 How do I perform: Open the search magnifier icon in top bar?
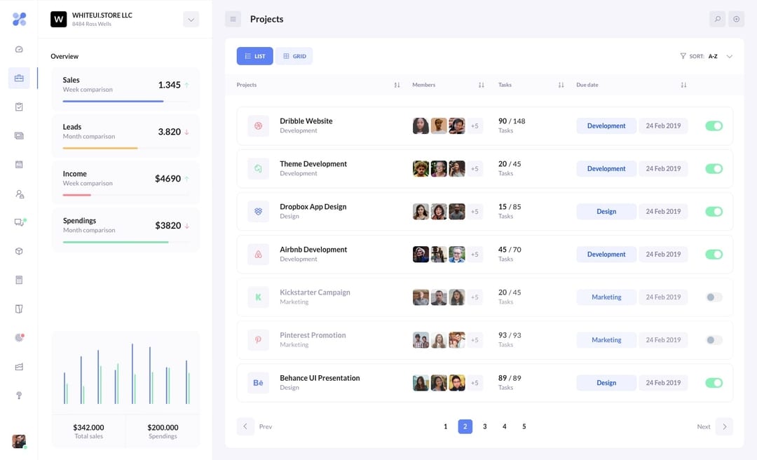click(x=717, y=19)
